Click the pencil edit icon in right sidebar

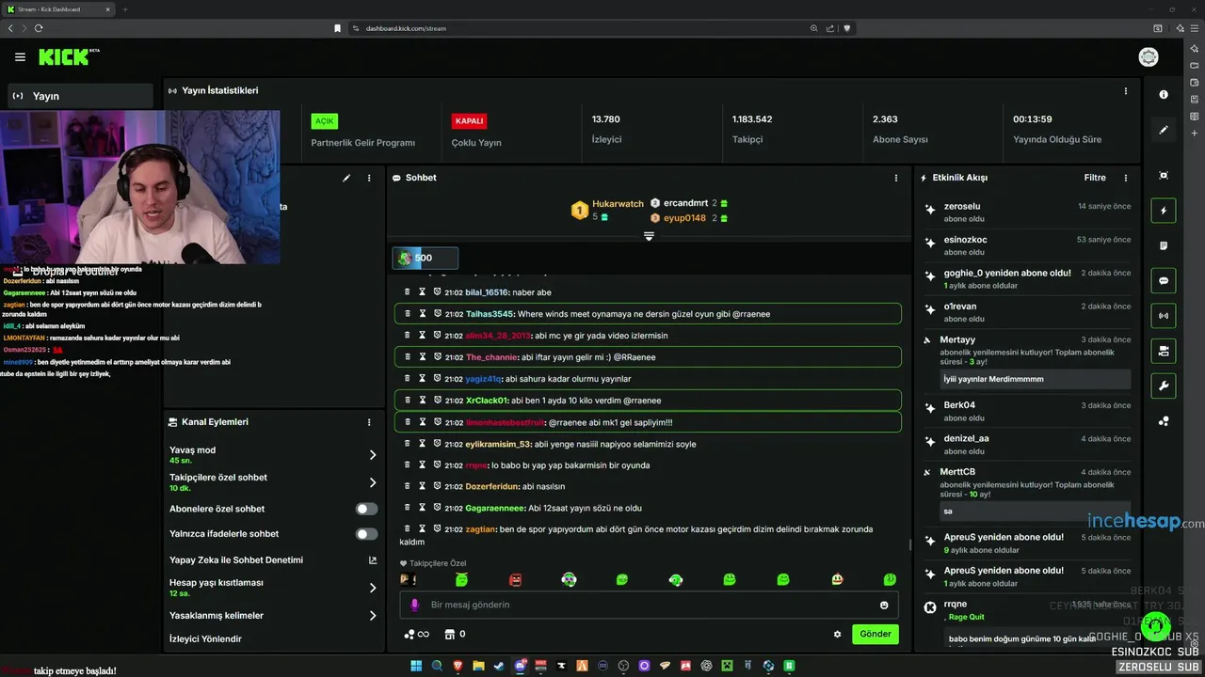(1164, 130)
